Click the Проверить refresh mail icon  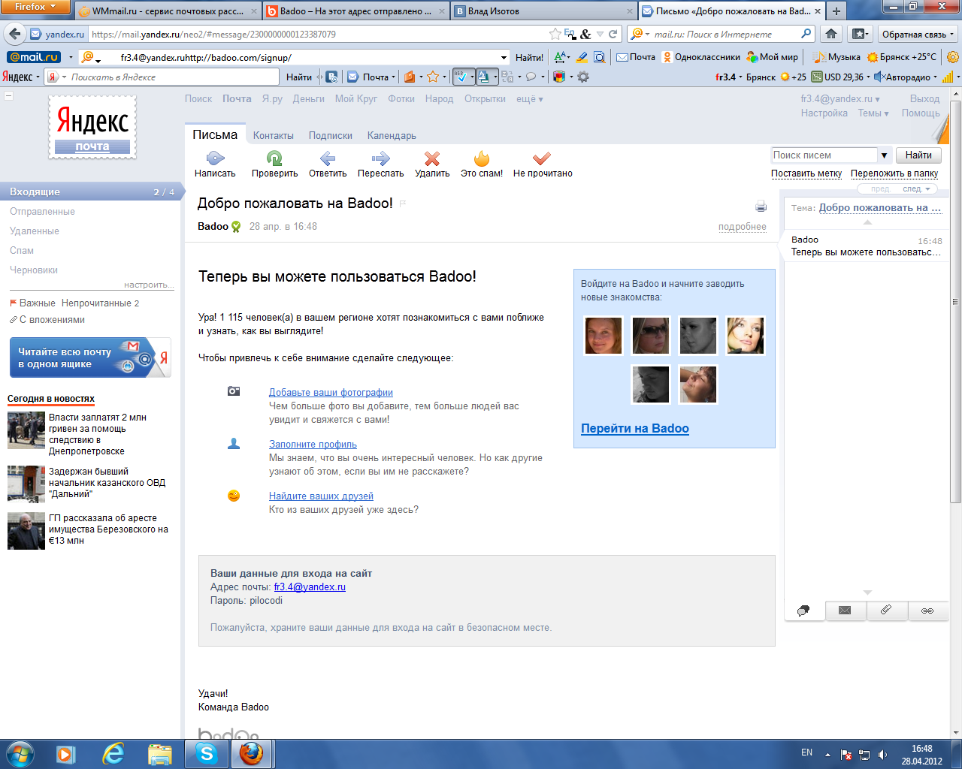274,158
